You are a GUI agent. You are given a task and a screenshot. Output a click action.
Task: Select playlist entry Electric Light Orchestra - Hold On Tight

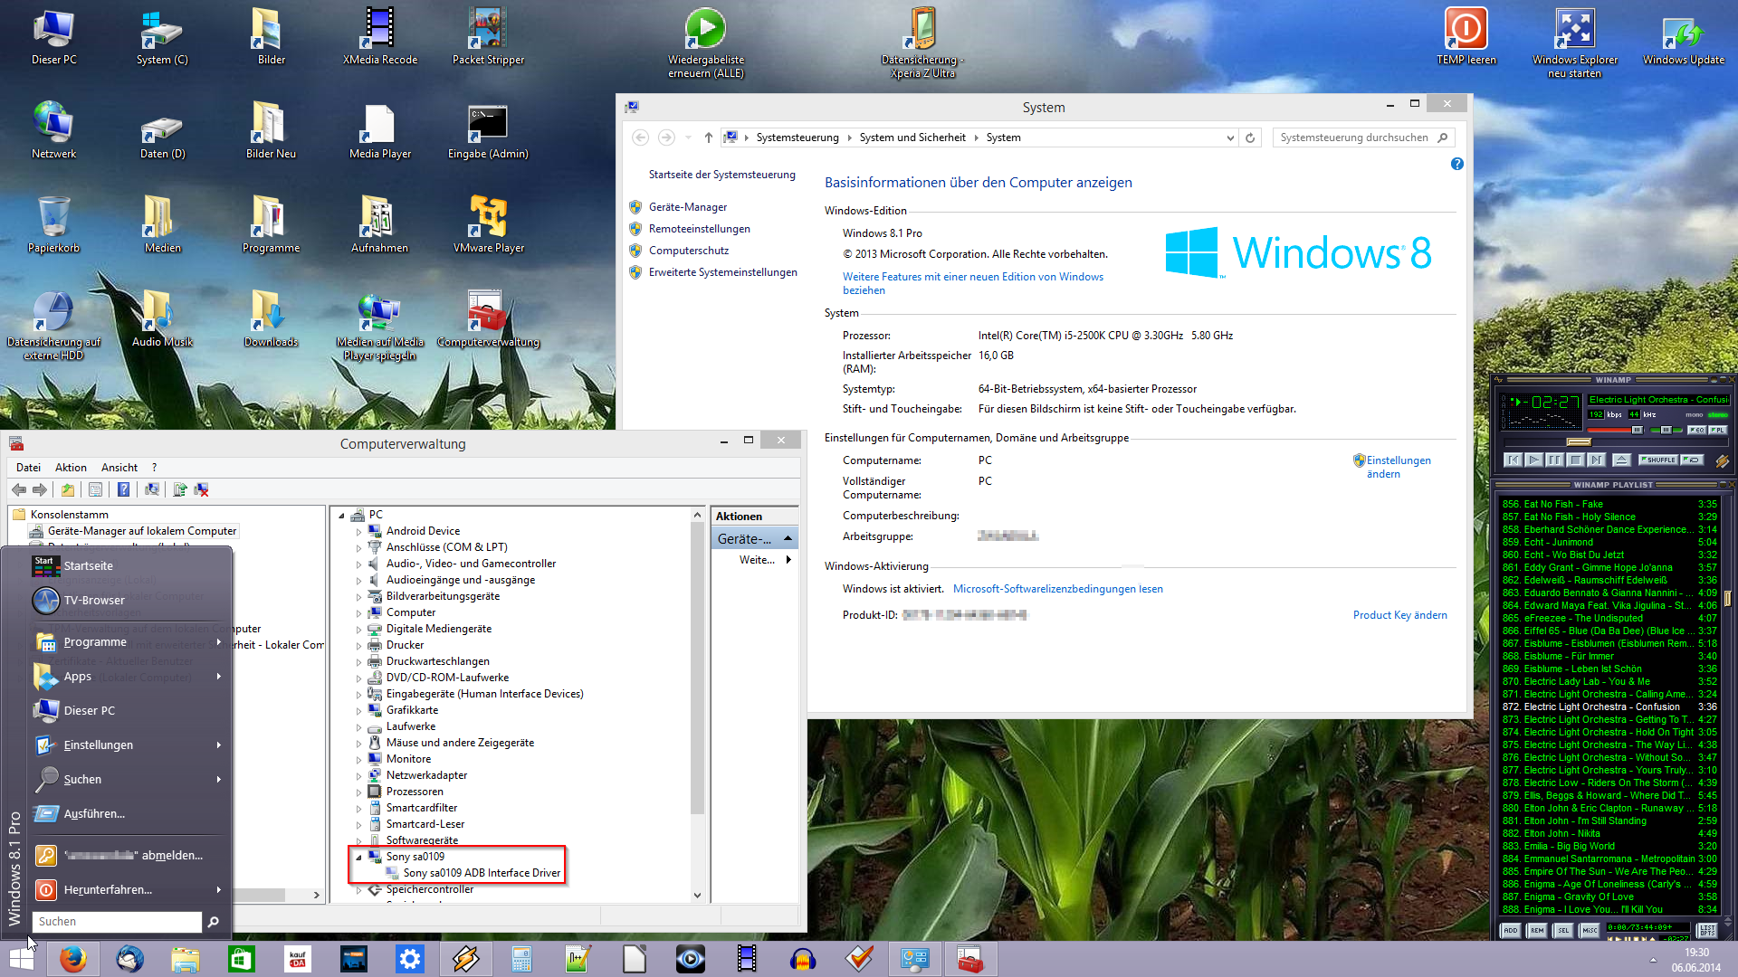pyautogui.click(x=1608, y=733)
